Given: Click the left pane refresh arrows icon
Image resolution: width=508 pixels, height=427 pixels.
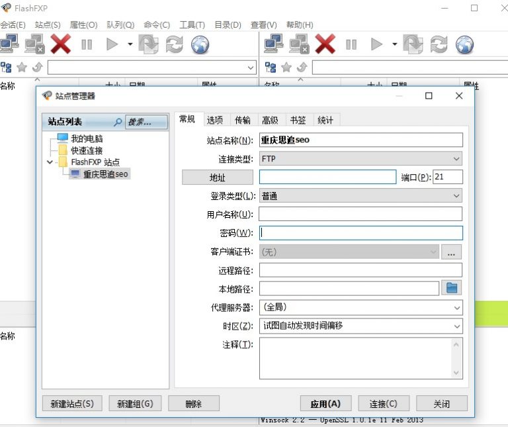Looking at the screenshot, I should click(x=174, y=44).
